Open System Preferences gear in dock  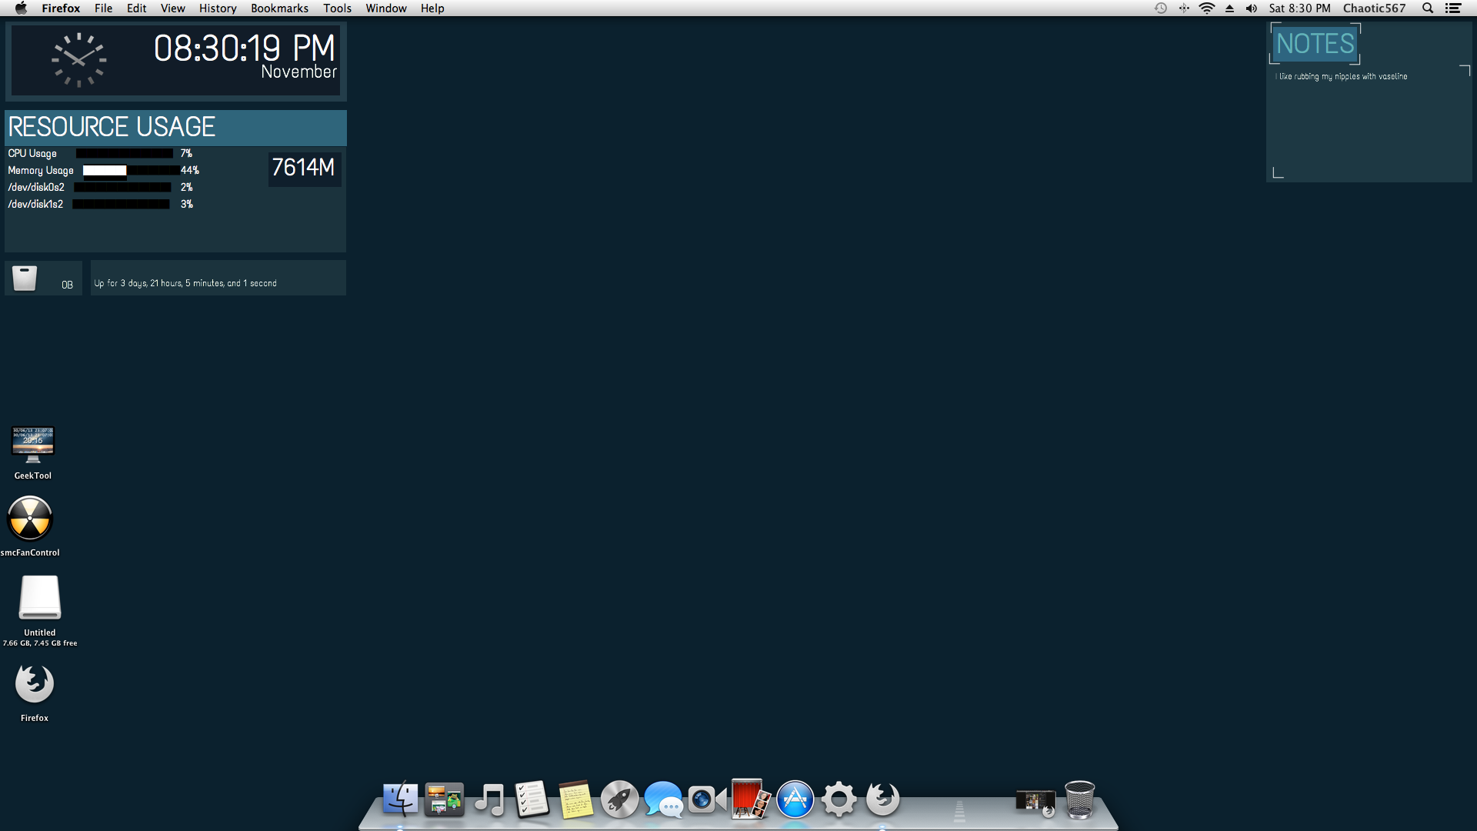(x=839, y=800)
